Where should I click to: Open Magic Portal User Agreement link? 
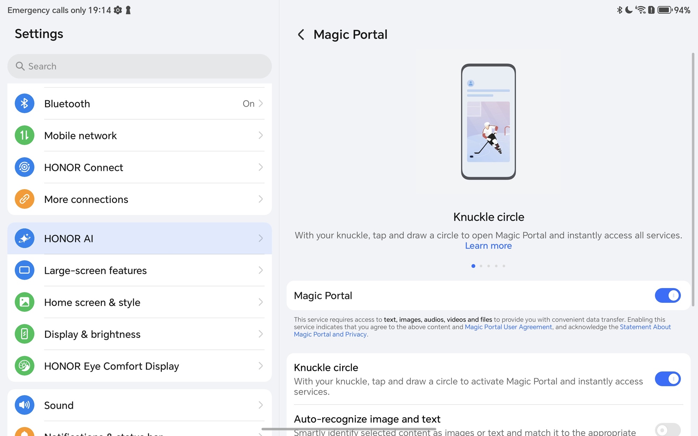508,327
